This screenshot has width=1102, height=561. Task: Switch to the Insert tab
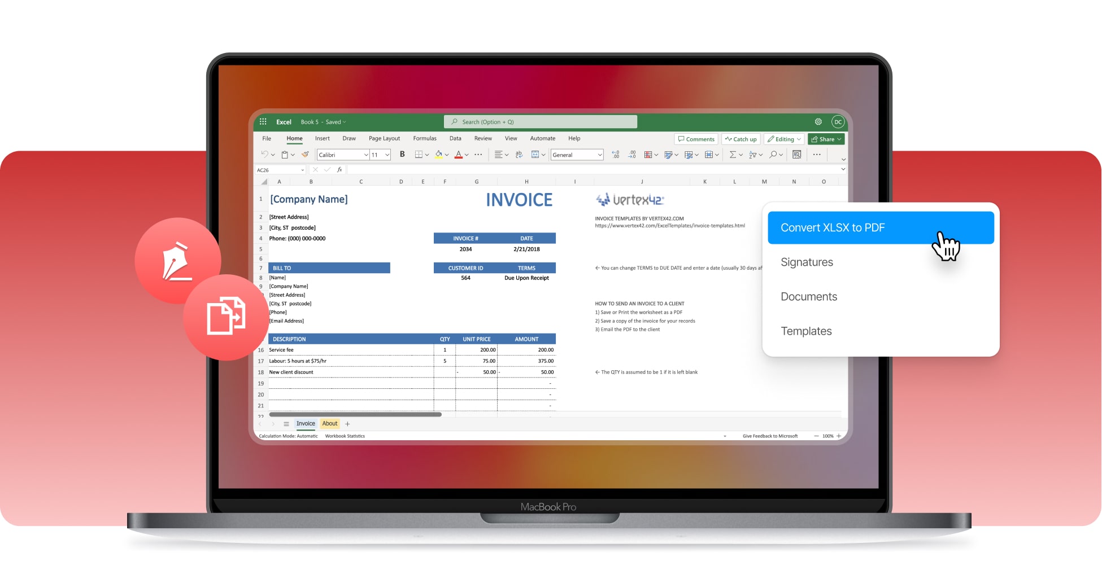pos(322,138)
